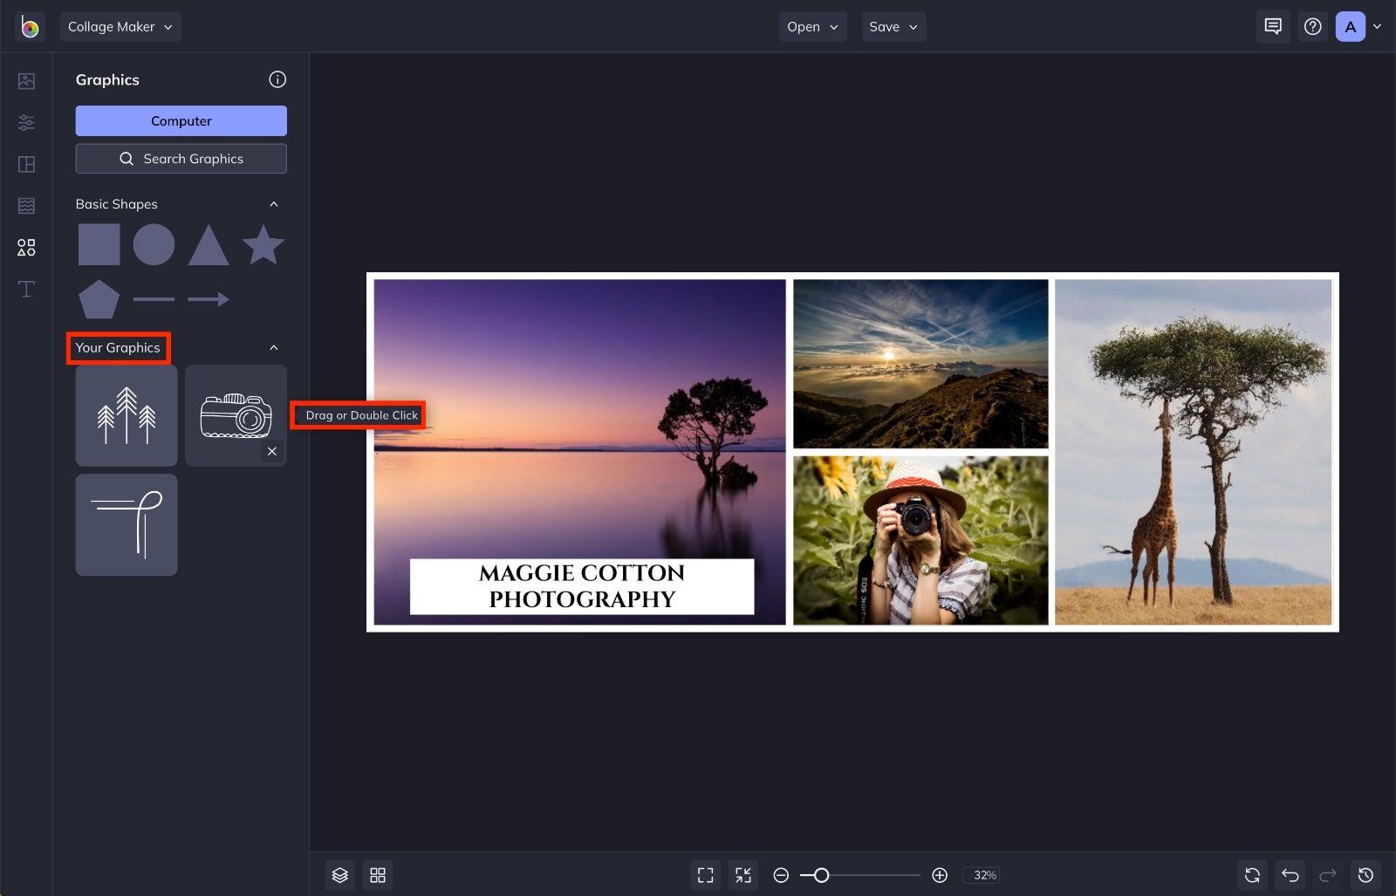Open the Save dropdown menu
This screenshot has height=896, width=1396.
(x=893, y=26)
